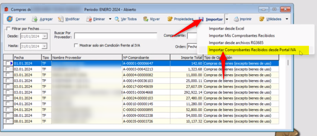Open Propiedades toolbar icon
This screenshot has height=136, width=317.
click(170, 19)
